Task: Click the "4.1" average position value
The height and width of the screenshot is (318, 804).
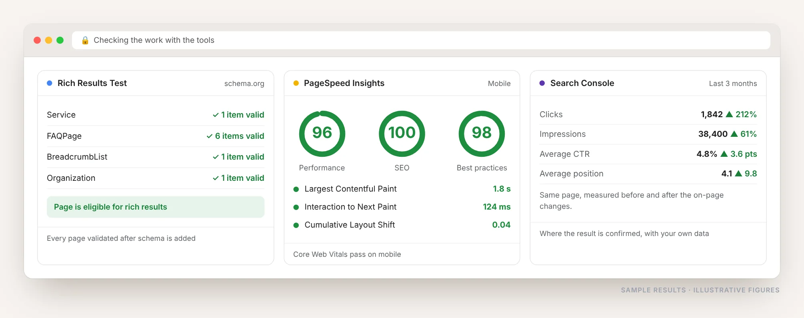Action: 727,174
